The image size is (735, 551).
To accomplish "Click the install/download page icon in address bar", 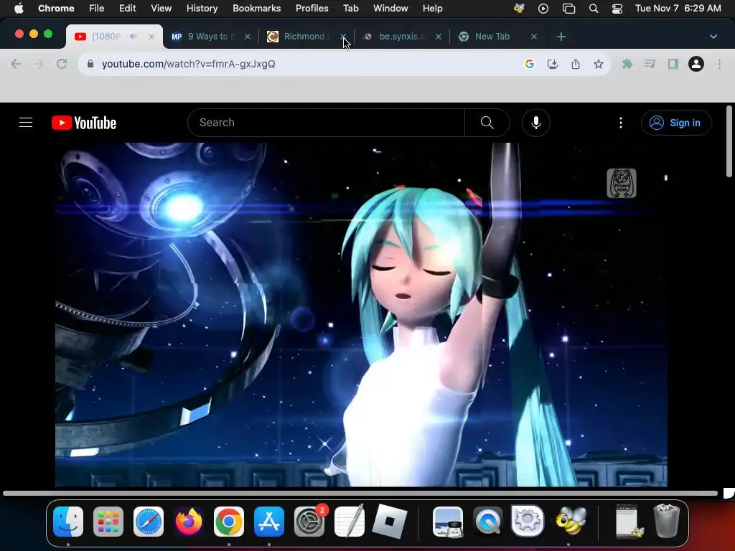I will click(x=553, y=64).
